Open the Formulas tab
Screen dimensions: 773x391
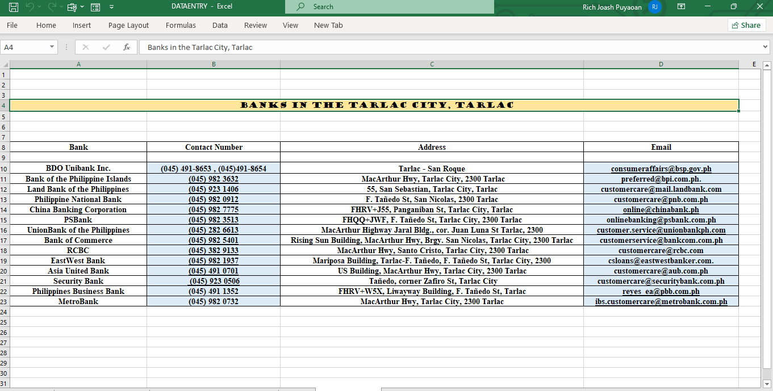click(x=181, y=25)
